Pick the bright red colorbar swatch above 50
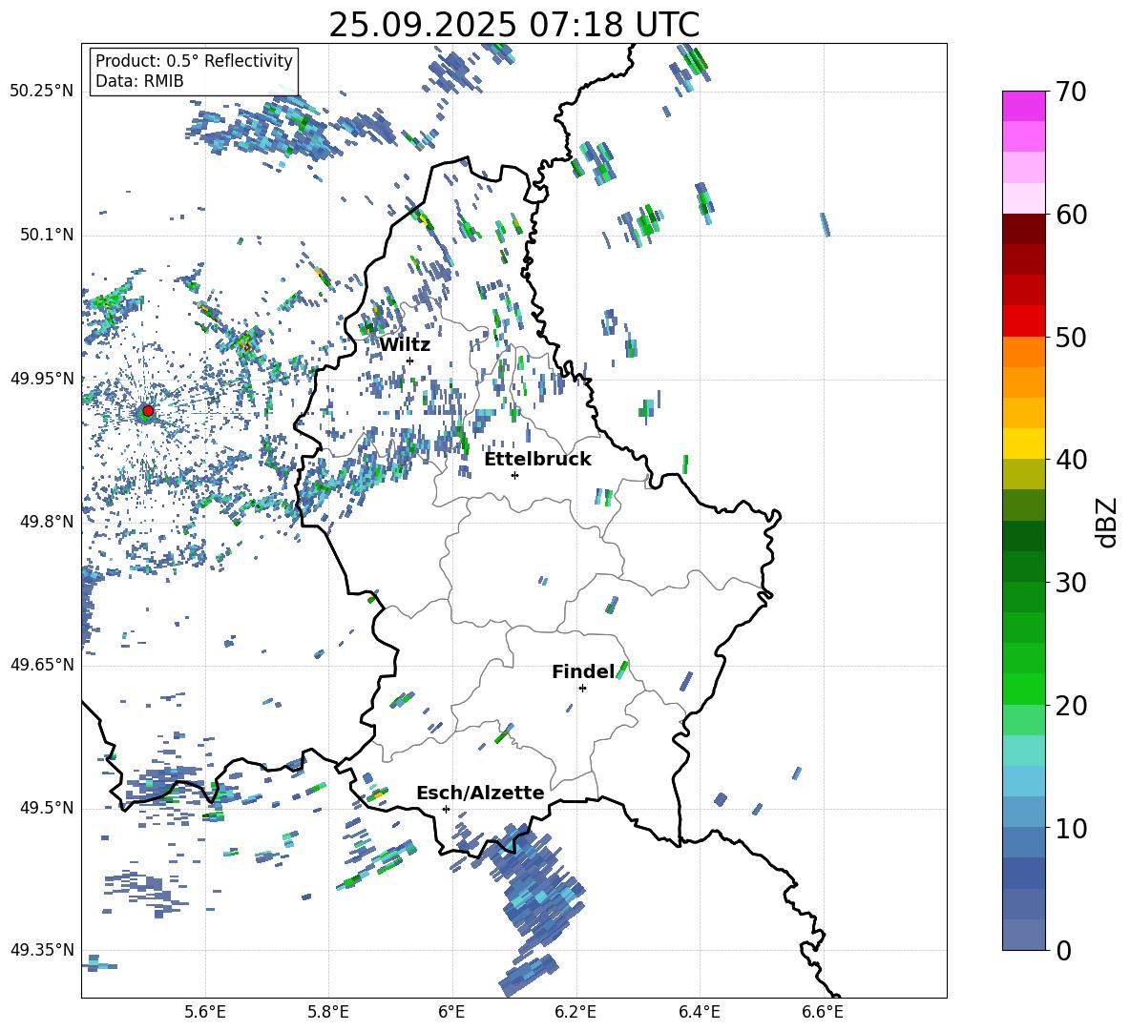The height and width of the screenshot is (1031, 1130). [1024, 320]
